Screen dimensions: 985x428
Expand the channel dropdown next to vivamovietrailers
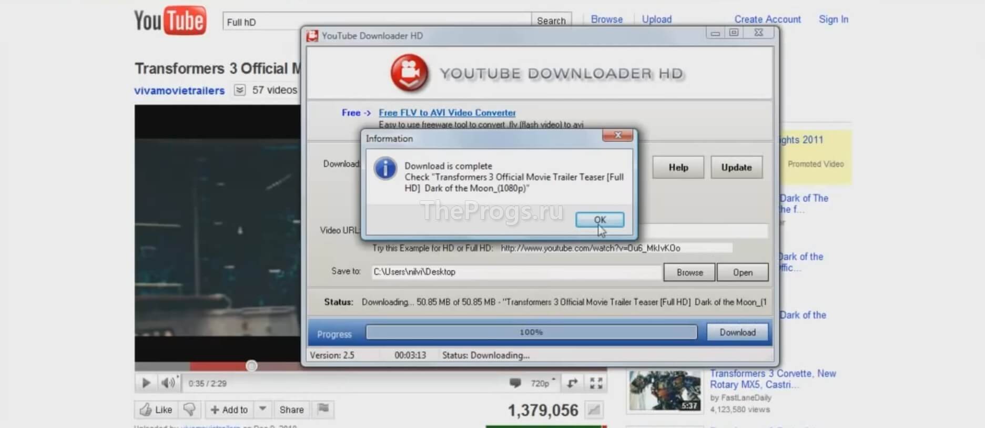[239, 90]
